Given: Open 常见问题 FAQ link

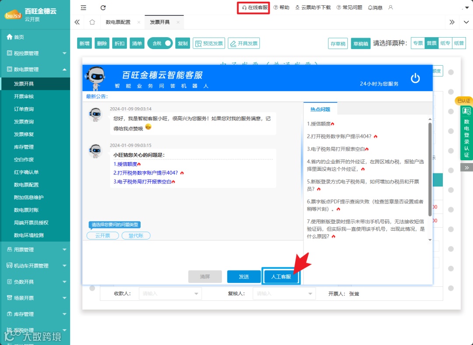Looking at the screenshot, I should [x=349, y=7].
